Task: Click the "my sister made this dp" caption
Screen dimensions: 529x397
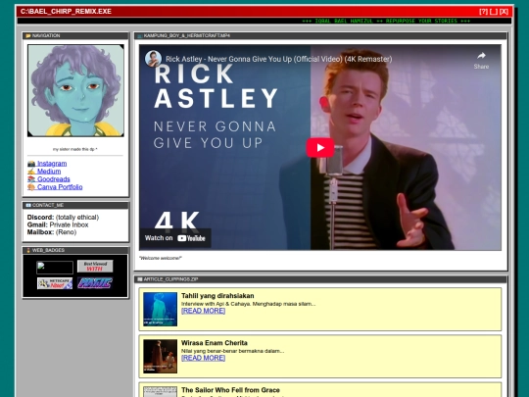Action: pyautogui.click(x=74, y=149)
